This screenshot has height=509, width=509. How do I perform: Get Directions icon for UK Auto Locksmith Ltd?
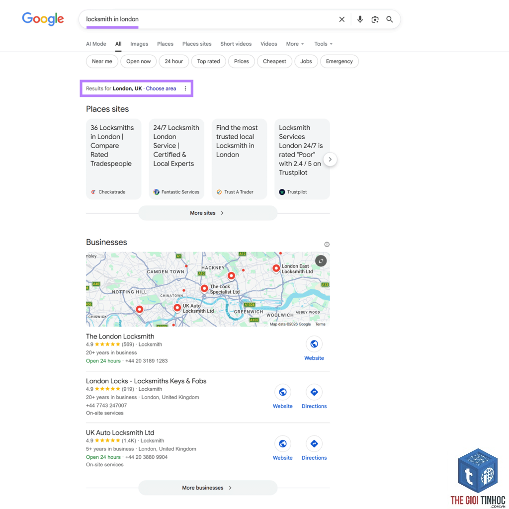(314, 444)
